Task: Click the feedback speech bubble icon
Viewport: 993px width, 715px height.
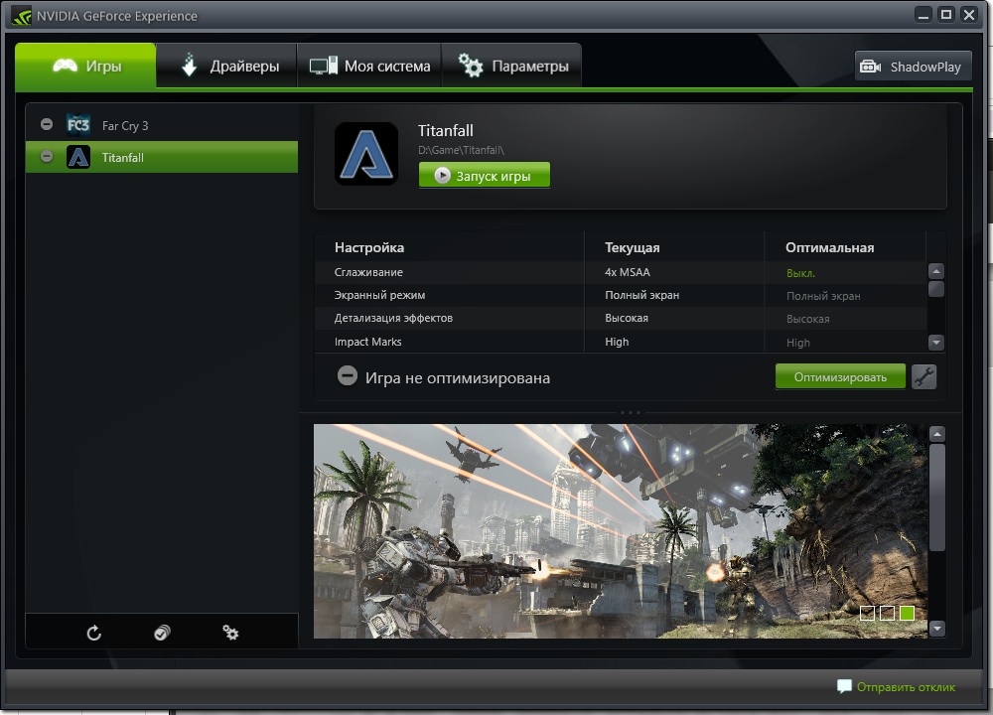Action: tap(844, 686)
